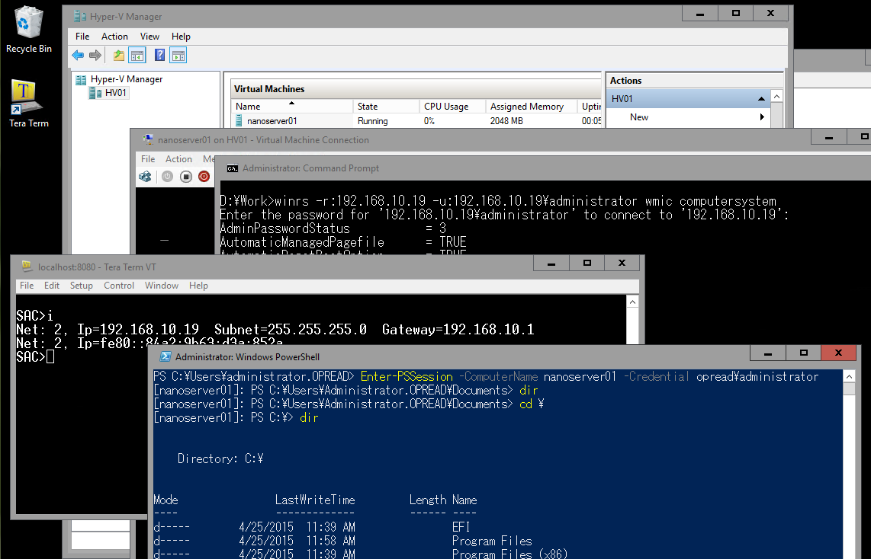
Task: Select nanoserver01 name in Virtual Machines list
Action: (272, 121)
